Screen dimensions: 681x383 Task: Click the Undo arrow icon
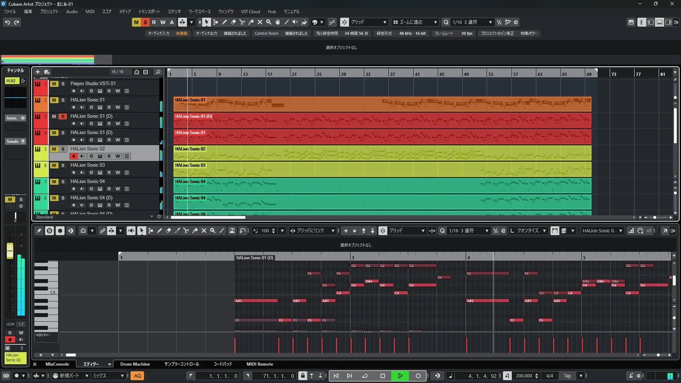tap(7, 22)
